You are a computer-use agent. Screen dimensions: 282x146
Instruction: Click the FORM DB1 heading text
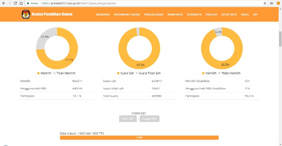pyautogui.click(x=139, y=113)
